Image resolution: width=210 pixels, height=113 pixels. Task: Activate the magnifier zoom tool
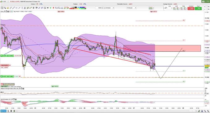5,8
